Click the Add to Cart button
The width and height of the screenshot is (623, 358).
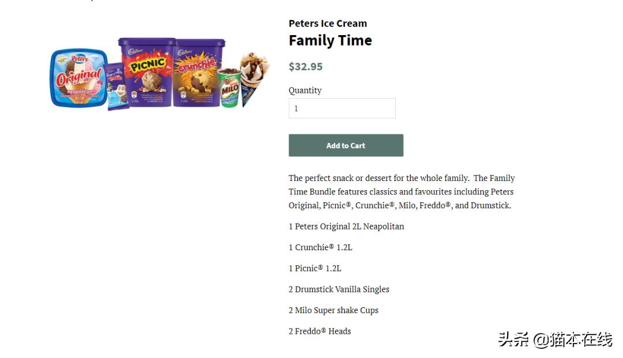(346, 145)
